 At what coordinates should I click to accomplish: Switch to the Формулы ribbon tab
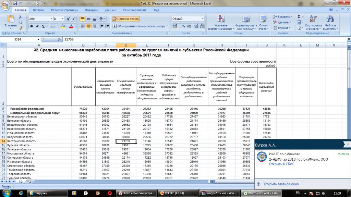tap(91, 10)
